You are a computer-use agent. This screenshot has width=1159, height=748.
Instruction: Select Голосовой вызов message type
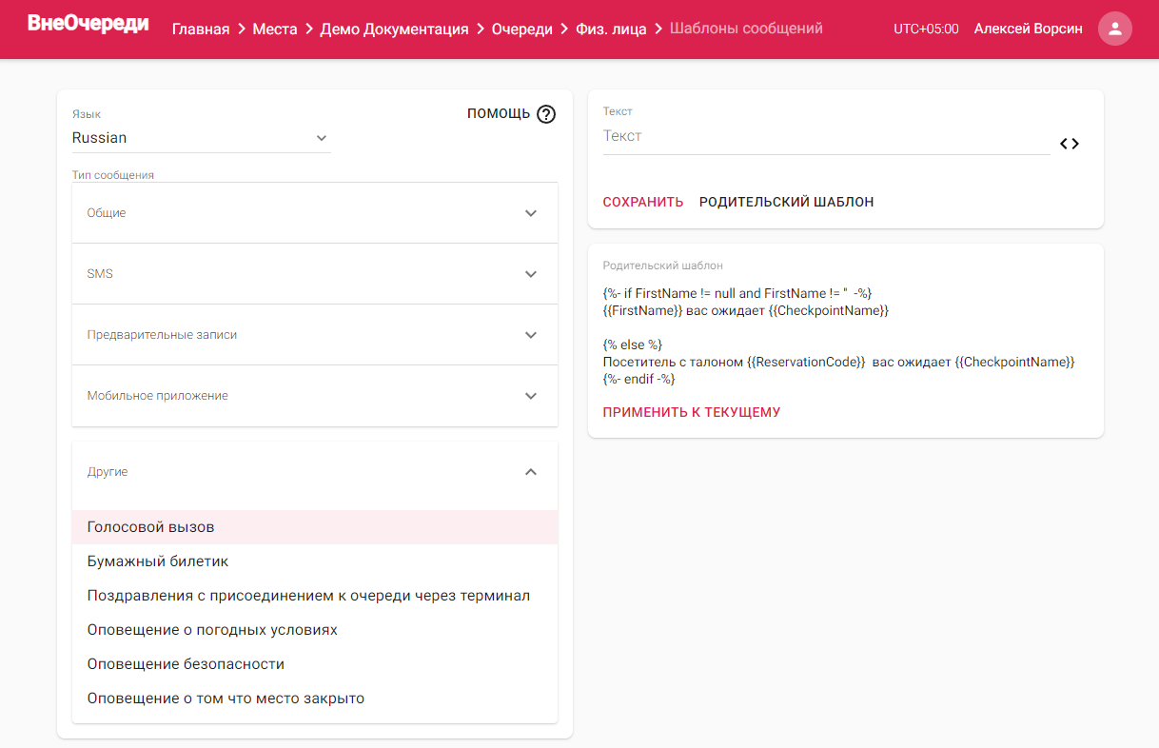[315, 527]
